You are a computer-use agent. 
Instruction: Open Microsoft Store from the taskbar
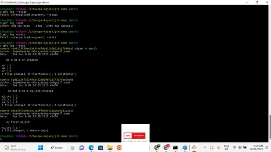tap(100, 148)
